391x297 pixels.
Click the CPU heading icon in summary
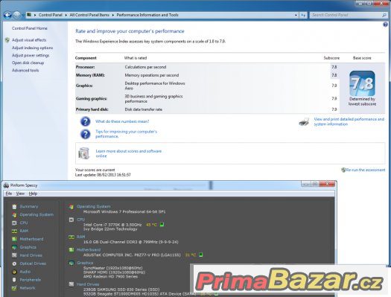(x=71, y=220)
